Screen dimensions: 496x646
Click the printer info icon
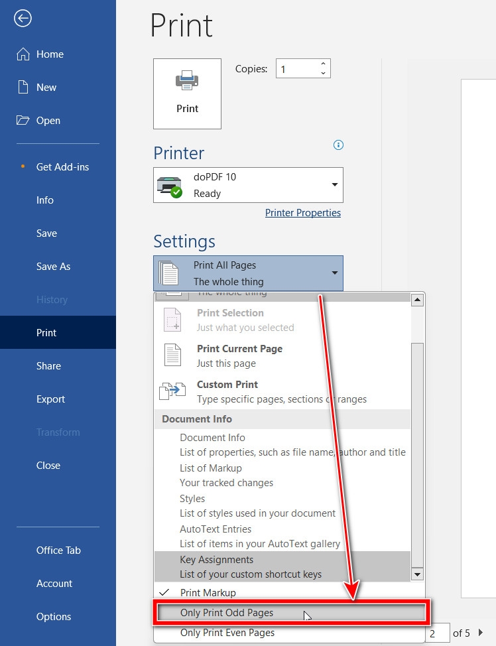[x=338, y=145]
